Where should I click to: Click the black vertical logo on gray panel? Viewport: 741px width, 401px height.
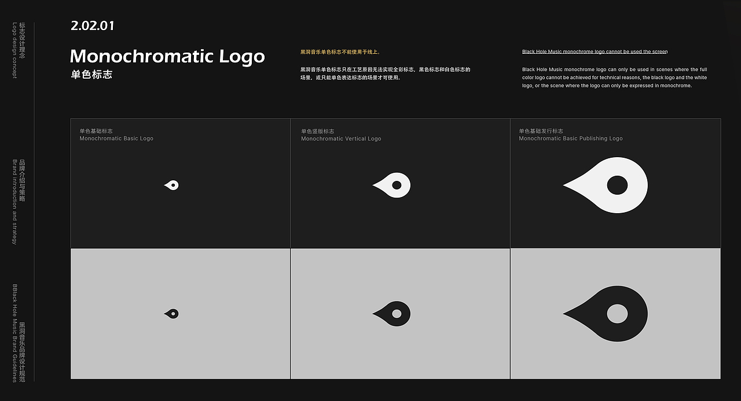click(x=392, y=314)
